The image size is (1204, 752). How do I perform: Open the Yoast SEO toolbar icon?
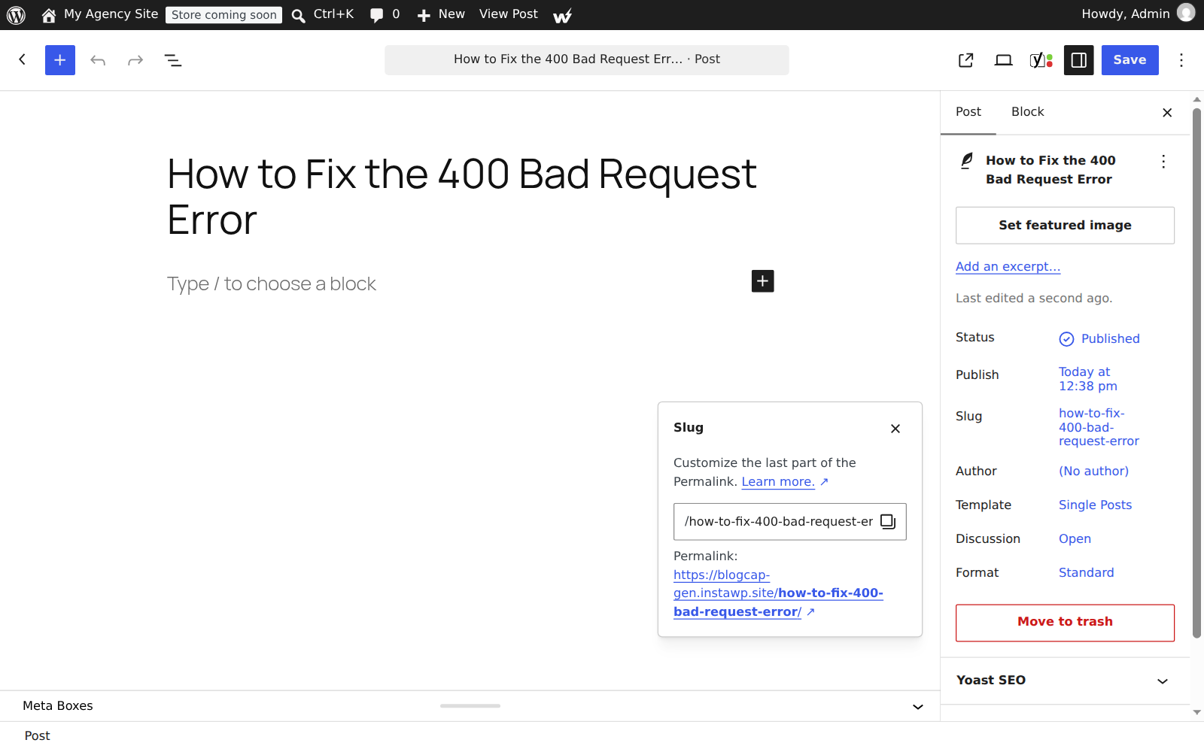tap(1041, 60)
